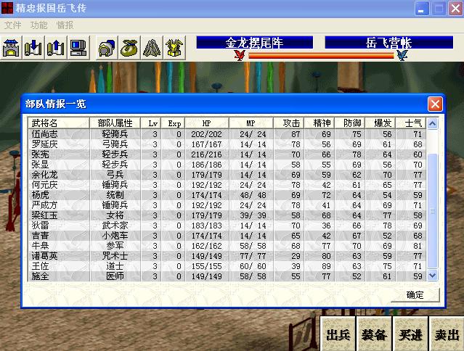Close the 部队情报一览 dialog

pos(434,104)
